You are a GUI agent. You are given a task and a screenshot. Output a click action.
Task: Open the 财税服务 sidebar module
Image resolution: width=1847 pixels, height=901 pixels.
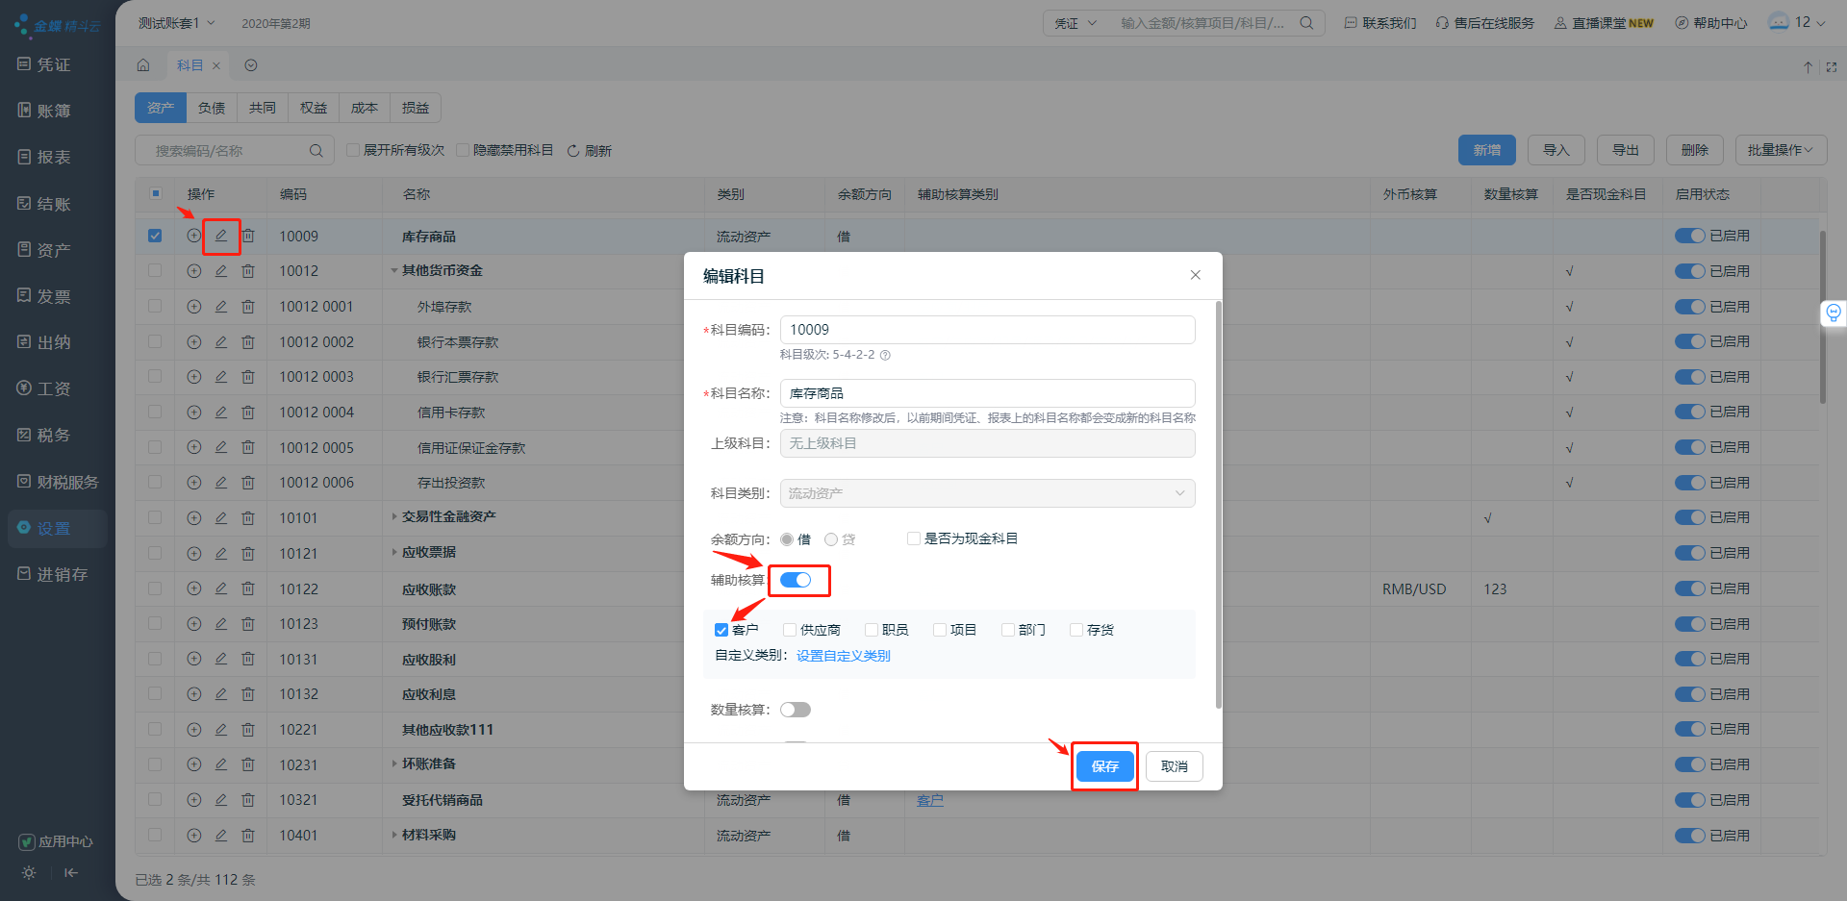click(58, 482)
